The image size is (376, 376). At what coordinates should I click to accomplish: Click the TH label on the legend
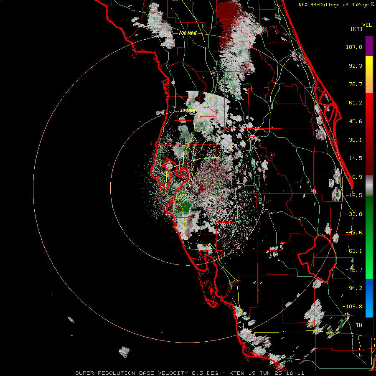[359, 325]
